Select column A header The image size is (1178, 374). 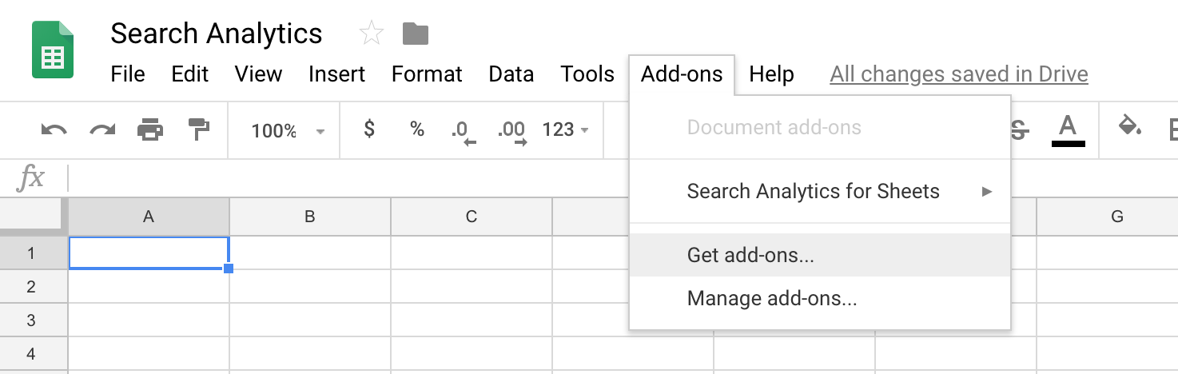coord(149,217)
